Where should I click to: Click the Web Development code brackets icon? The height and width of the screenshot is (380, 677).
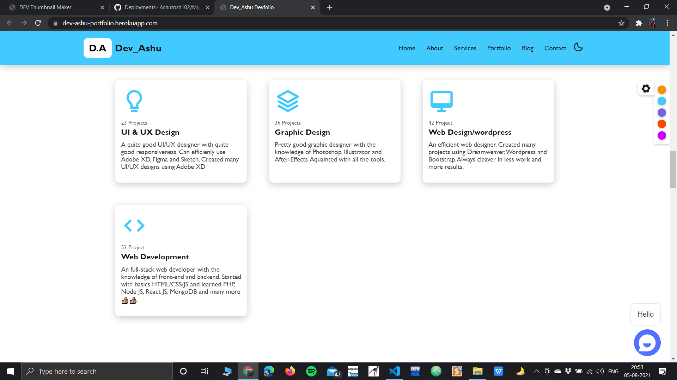point(134,226)
